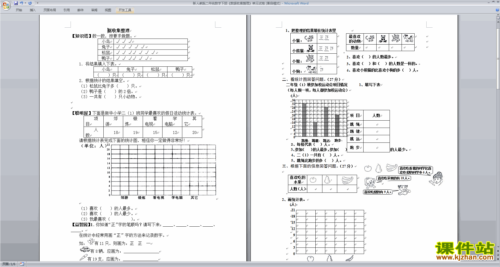Screen dimensions: 500x267
Task: Click the Redo icon
Action: click(30, 3)
